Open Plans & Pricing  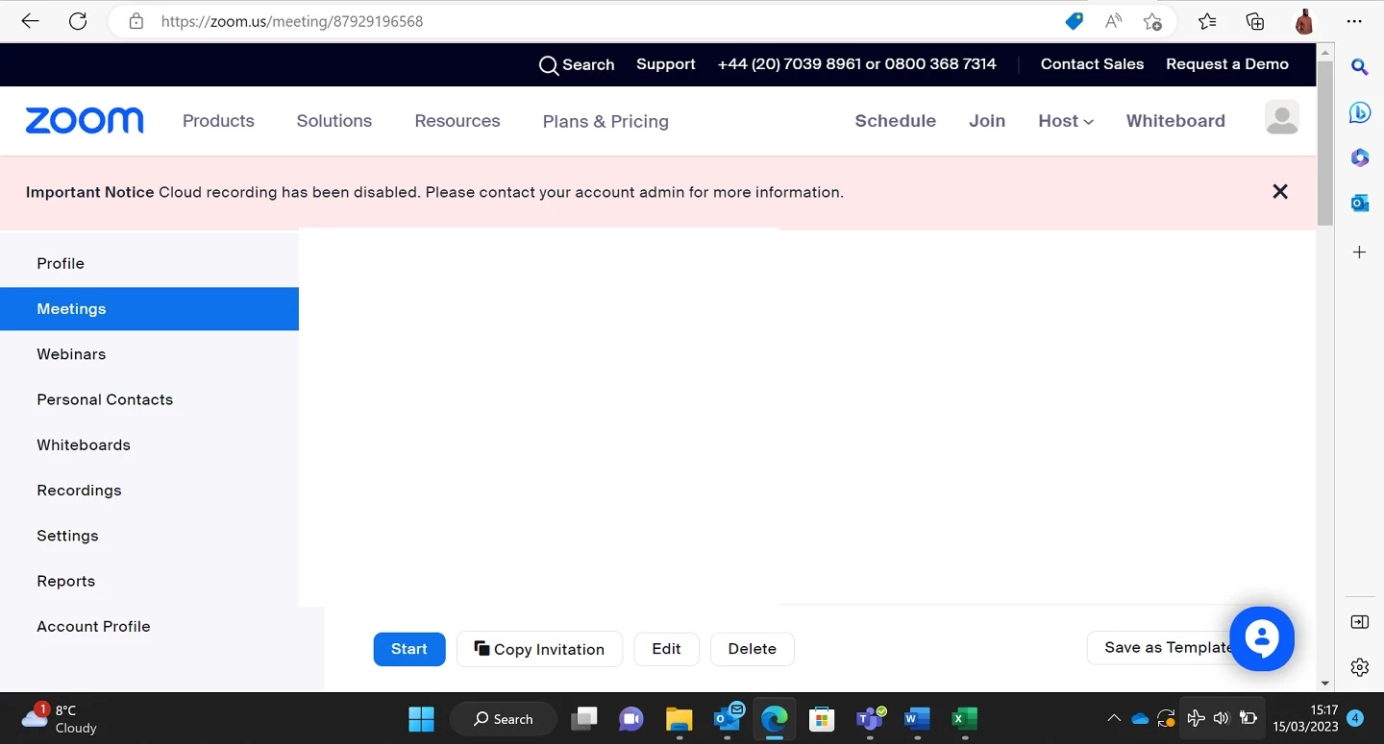(x=605, y=121)
